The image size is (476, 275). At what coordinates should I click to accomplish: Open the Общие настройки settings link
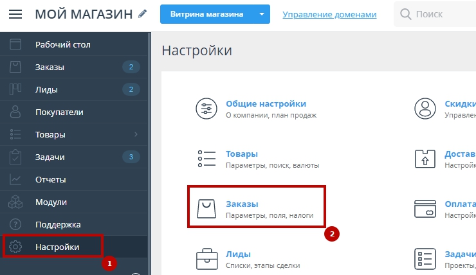point(266,103)
